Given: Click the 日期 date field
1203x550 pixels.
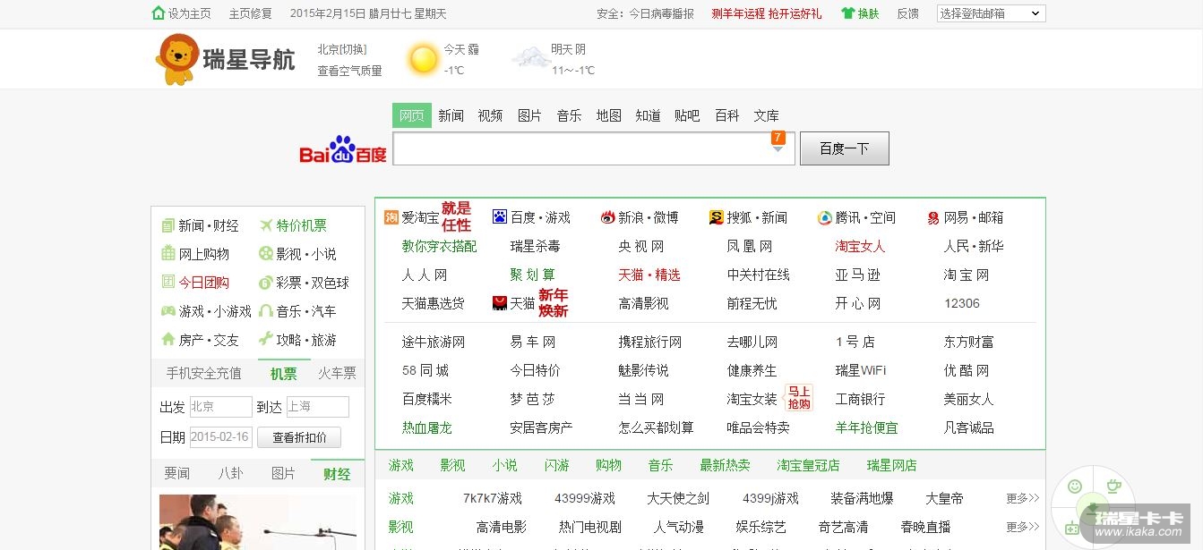Looking at the screenshot, I should (220, 437).
